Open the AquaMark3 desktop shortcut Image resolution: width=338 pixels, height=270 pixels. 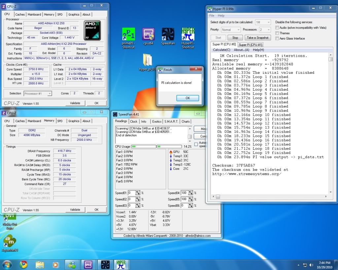[x=10, y=243]
